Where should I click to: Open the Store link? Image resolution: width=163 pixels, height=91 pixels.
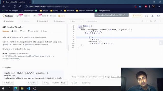[x=62, y=16]
